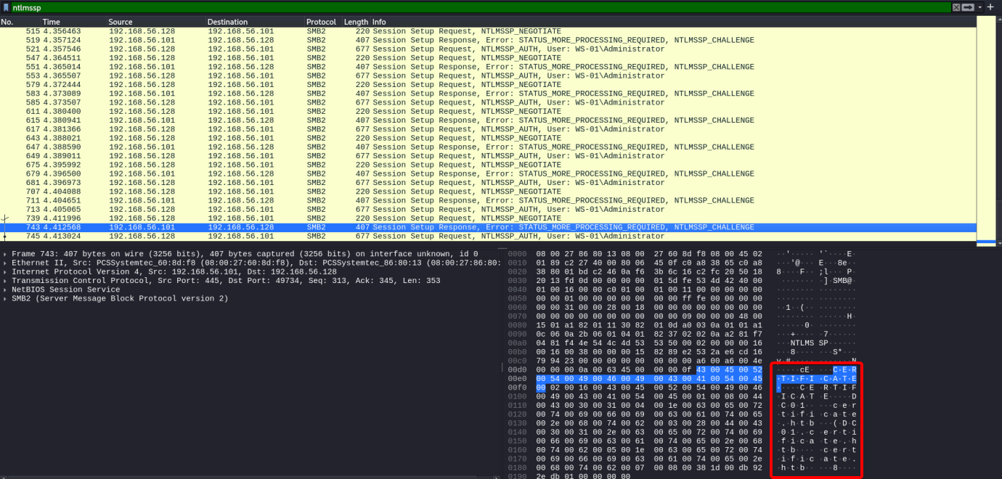Expand Transmission Control Protocol section
Viewport: 1002px width, 479px height.
[x=7, y=281]
